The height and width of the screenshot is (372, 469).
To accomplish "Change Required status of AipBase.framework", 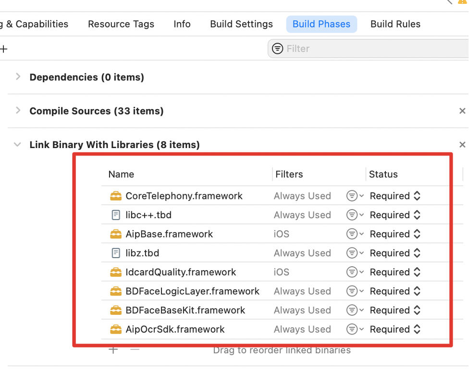I will tap(395, 234).
